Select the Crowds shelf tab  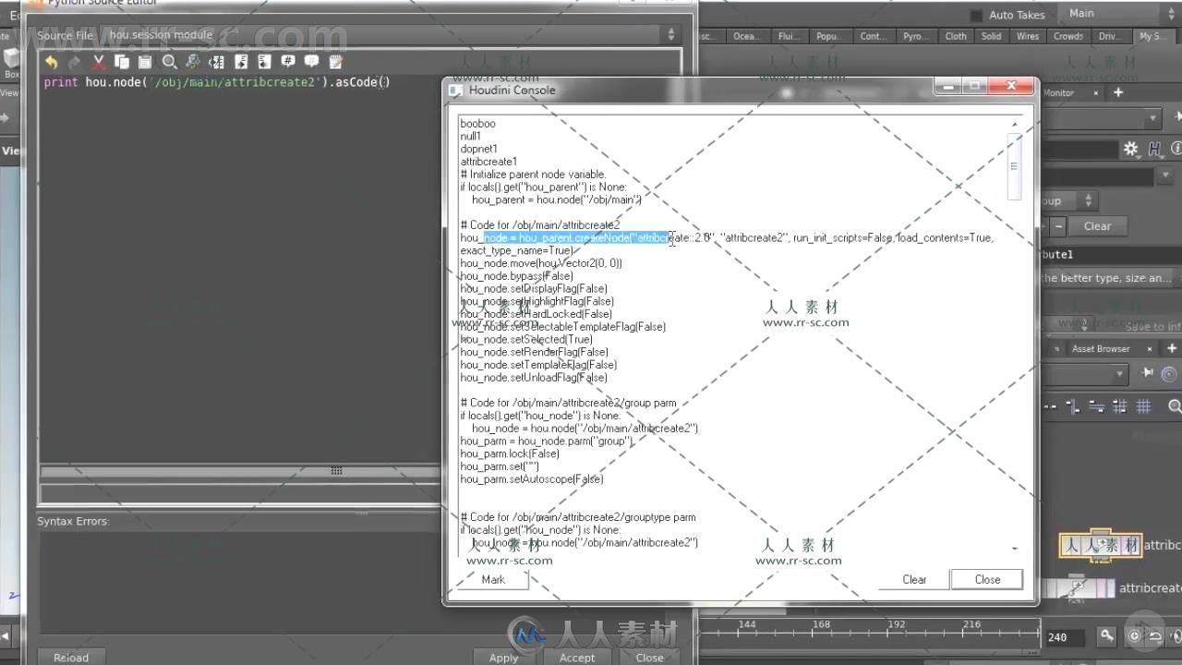click(1068, 36)
